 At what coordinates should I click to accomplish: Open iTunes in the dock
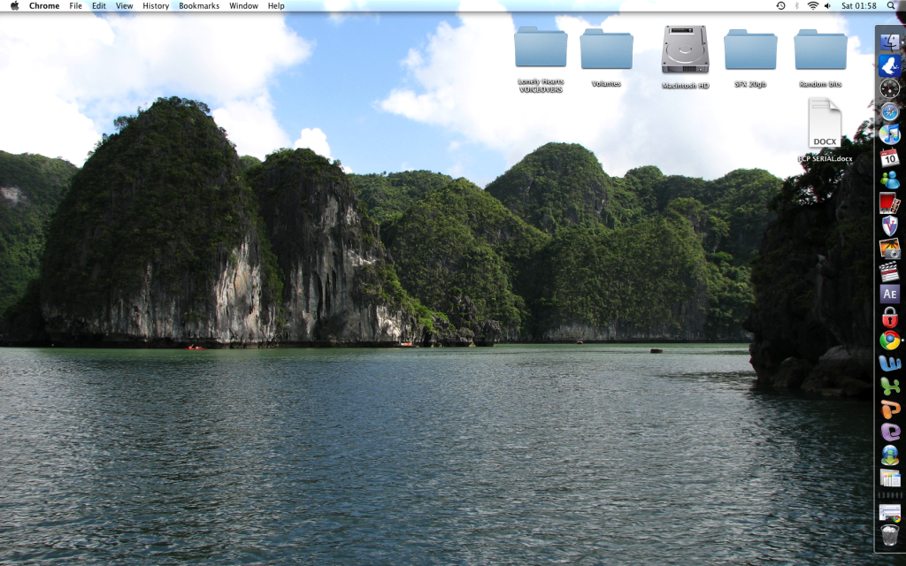click(x=889, y=134)
